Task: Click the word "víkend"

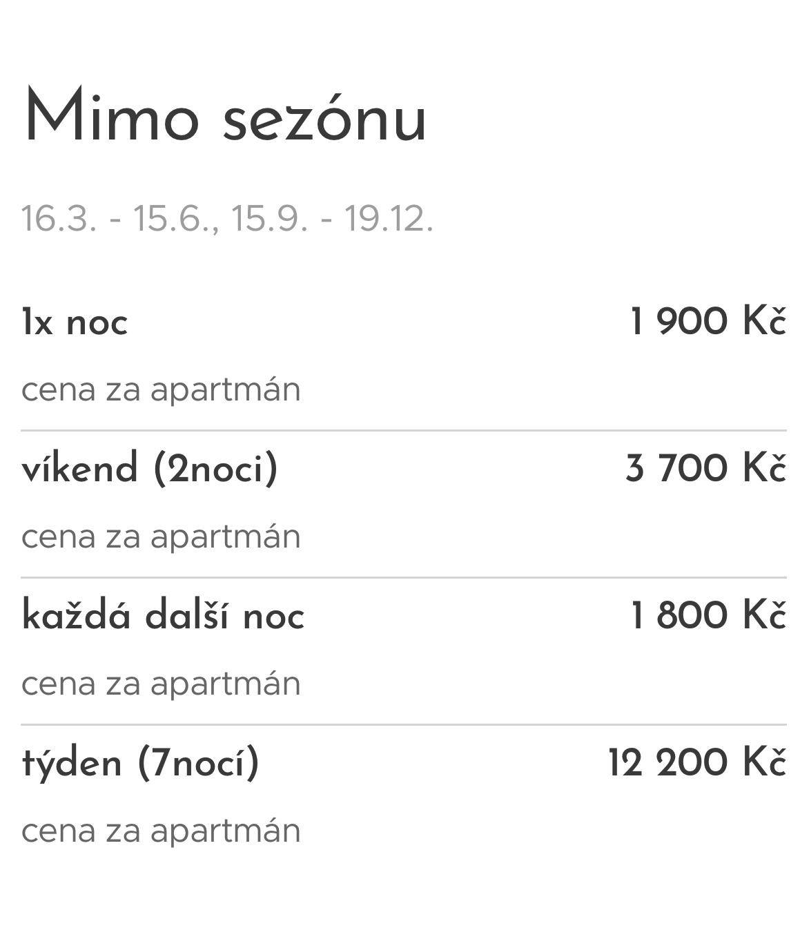Action: pyautogui.click(x=80, y=468)
